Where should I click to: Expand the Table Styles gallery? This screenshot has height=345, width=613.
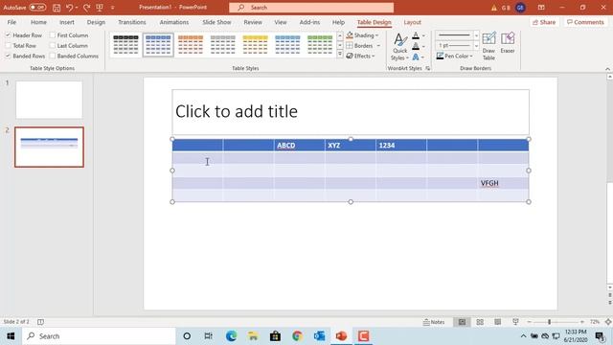click(x=340, y=55)
